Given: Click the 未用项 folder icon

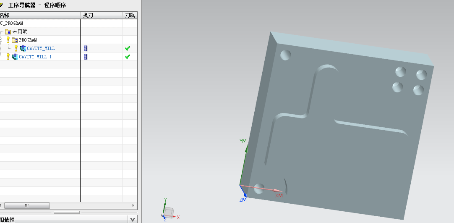Looking at the screenshot, I should (x=8, y=31).
